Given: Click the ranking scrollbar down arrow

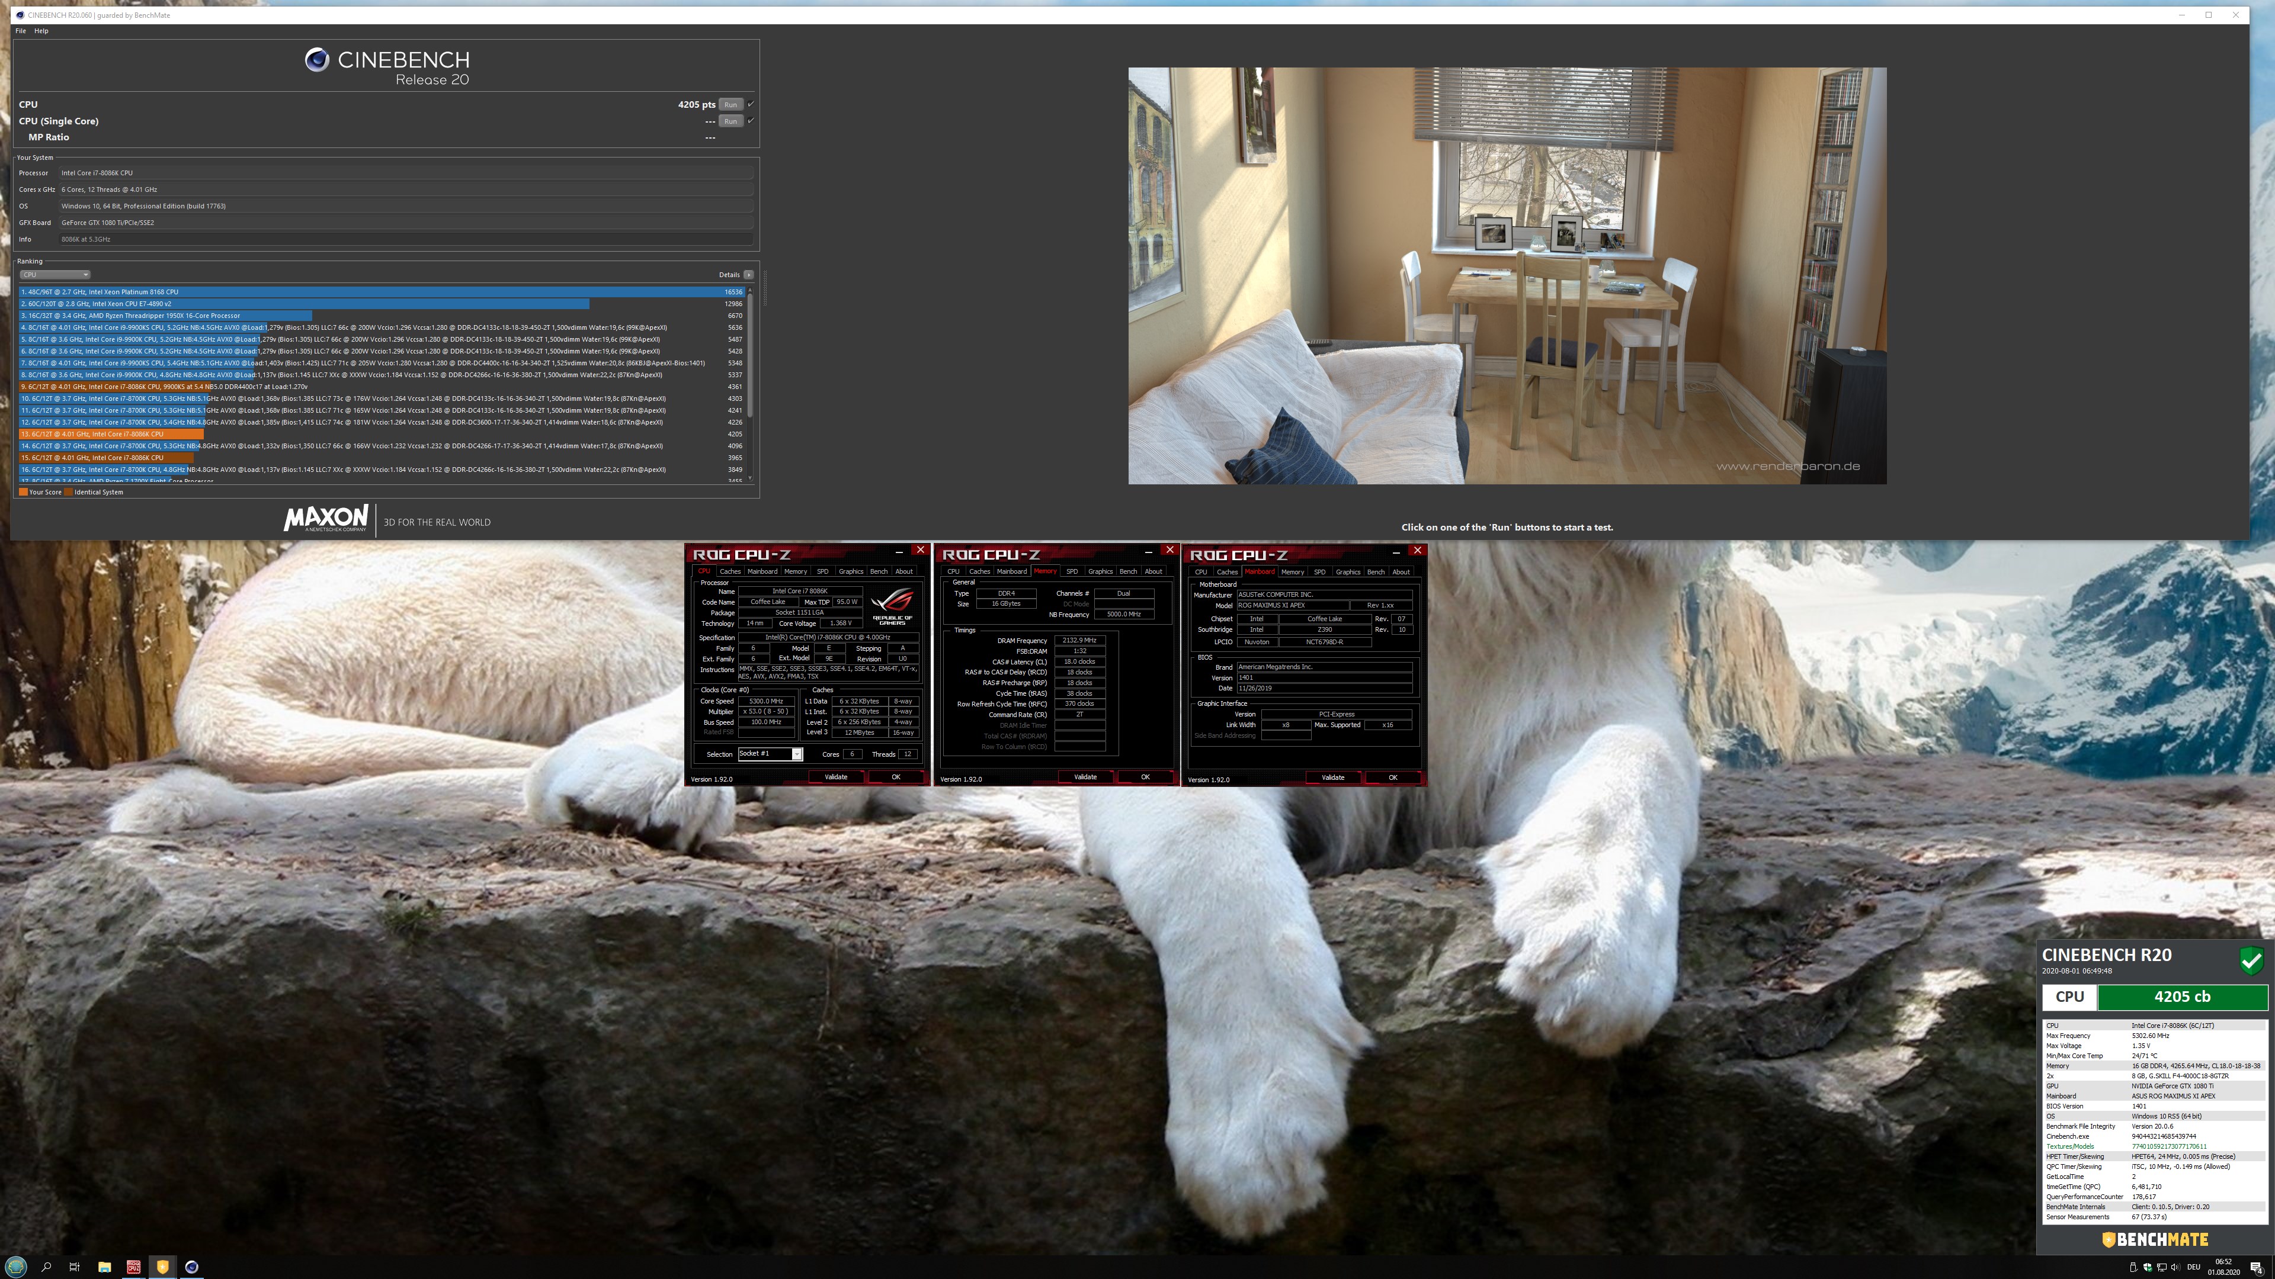Looking at the screenshot, I should click(751, 478).
